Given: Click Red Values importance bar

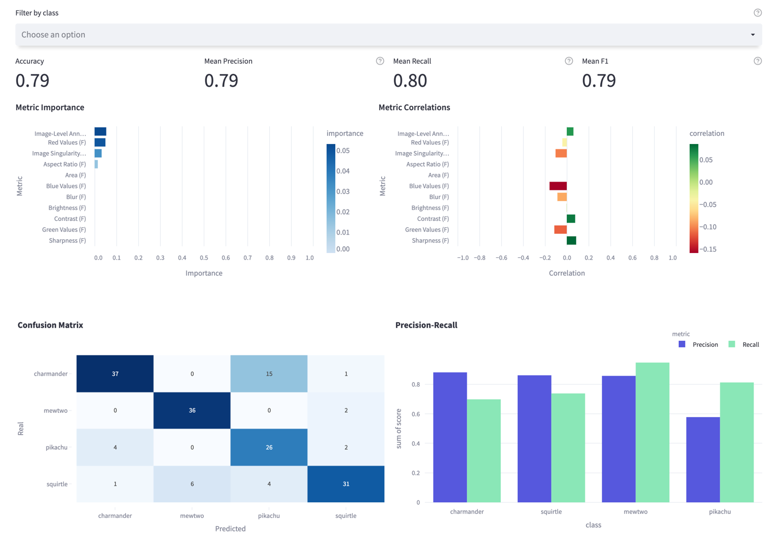Looking at the screenshot, I should click(x=100, y=142).
